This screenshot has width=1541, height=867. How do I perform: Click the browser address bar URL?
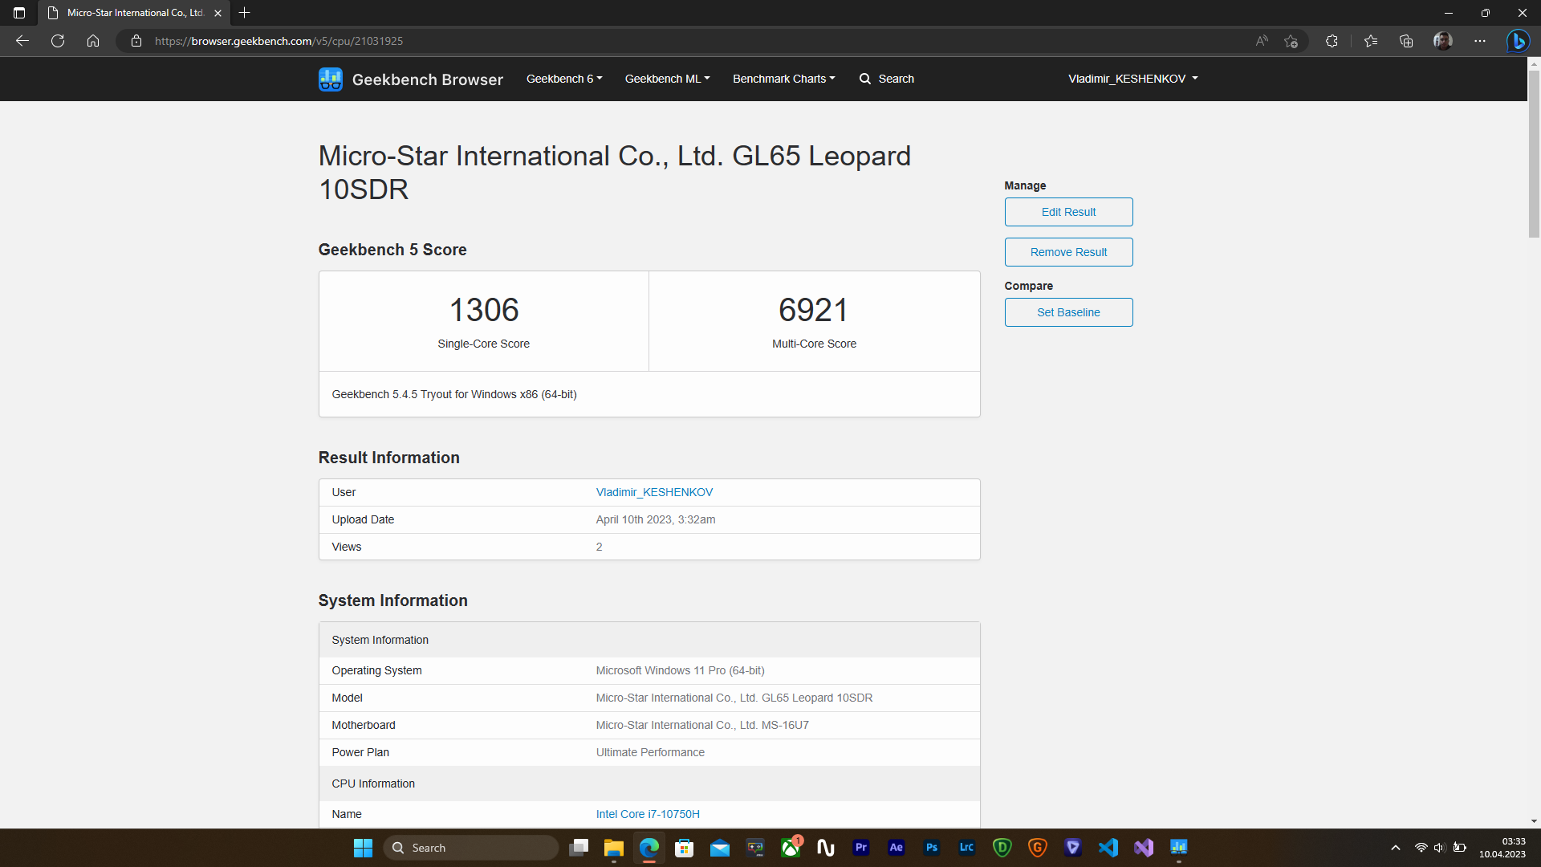point(279,41)
